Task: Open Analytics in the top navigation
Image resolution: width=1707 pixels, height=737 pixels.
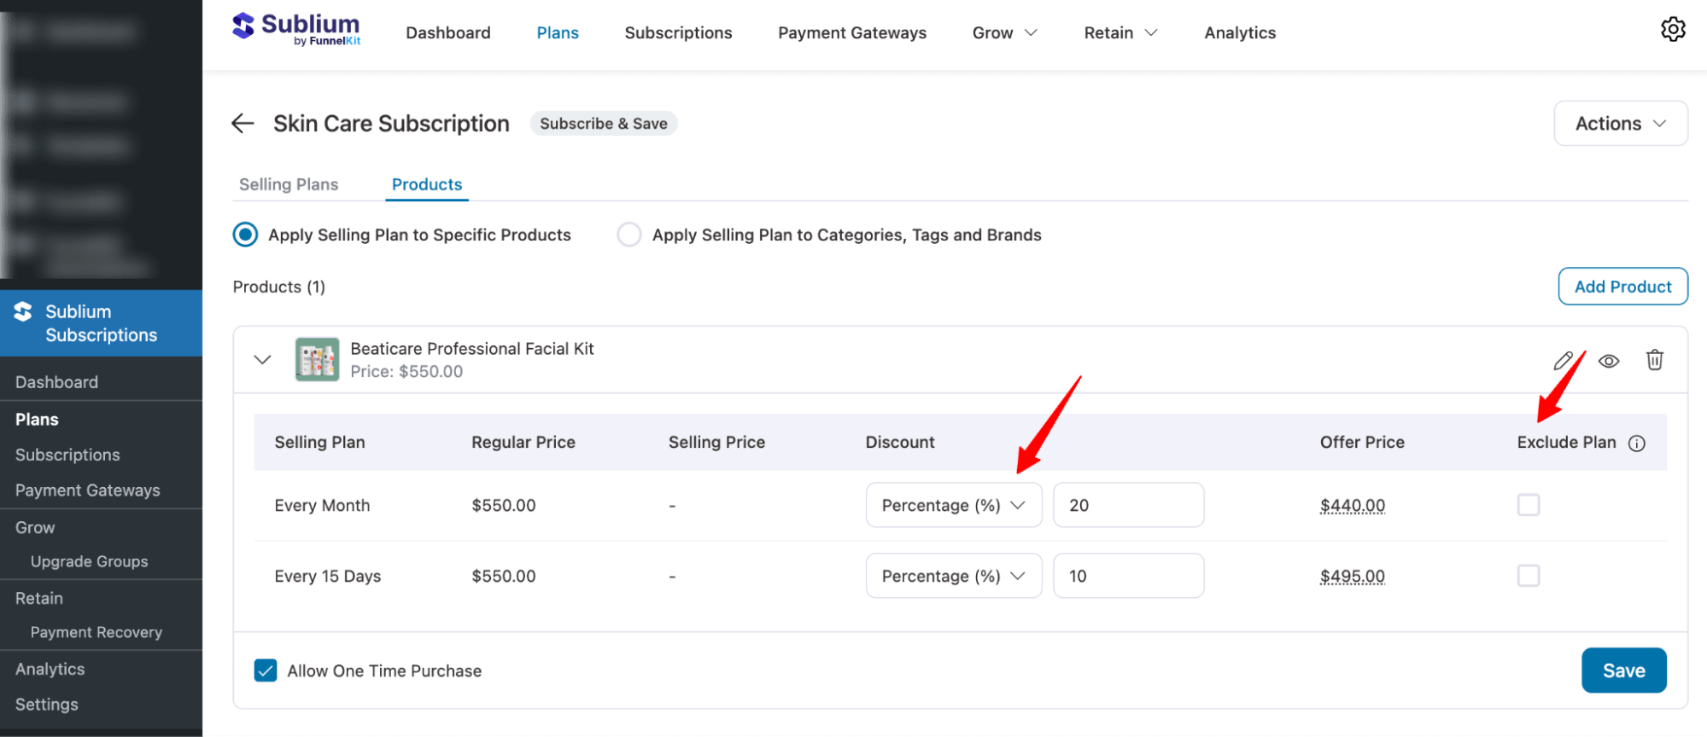Action: pos(1240,33)
